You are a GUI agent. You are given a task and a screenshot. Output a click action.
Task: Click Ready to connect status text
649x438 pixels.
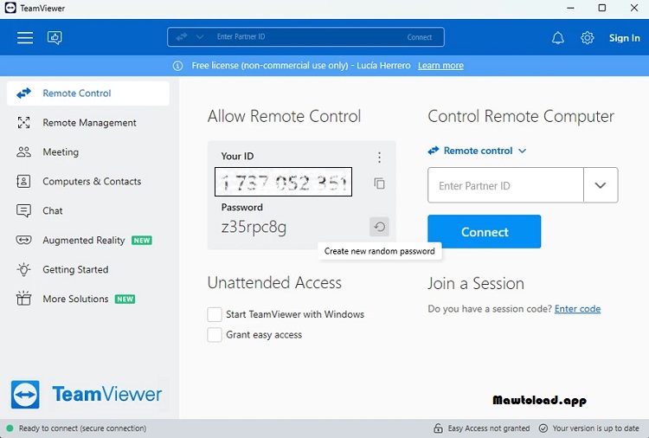tap(82, 428)
